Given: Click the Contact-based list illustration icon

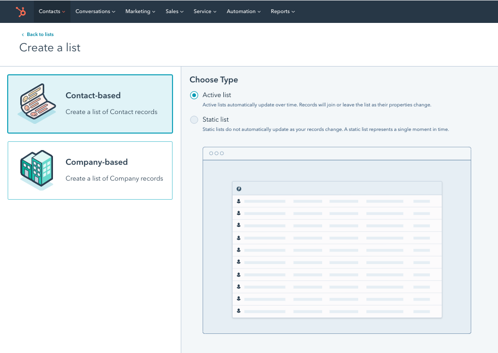Looking at the screenshot, I should click(x=36, y=103).
